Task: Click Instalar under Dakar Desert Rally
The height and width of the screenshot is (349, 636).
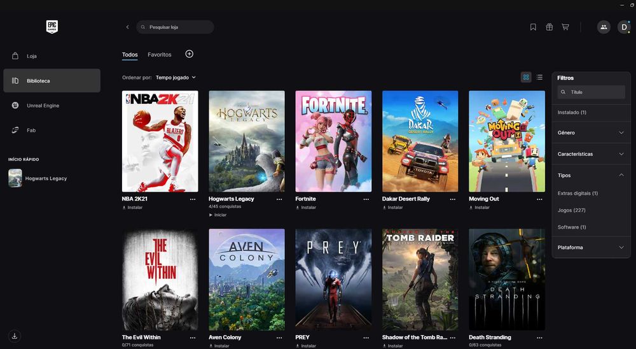Action: point(392,207)
